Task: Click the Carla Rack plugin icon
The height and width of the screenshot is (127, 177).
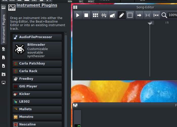Action: [16, 71]
